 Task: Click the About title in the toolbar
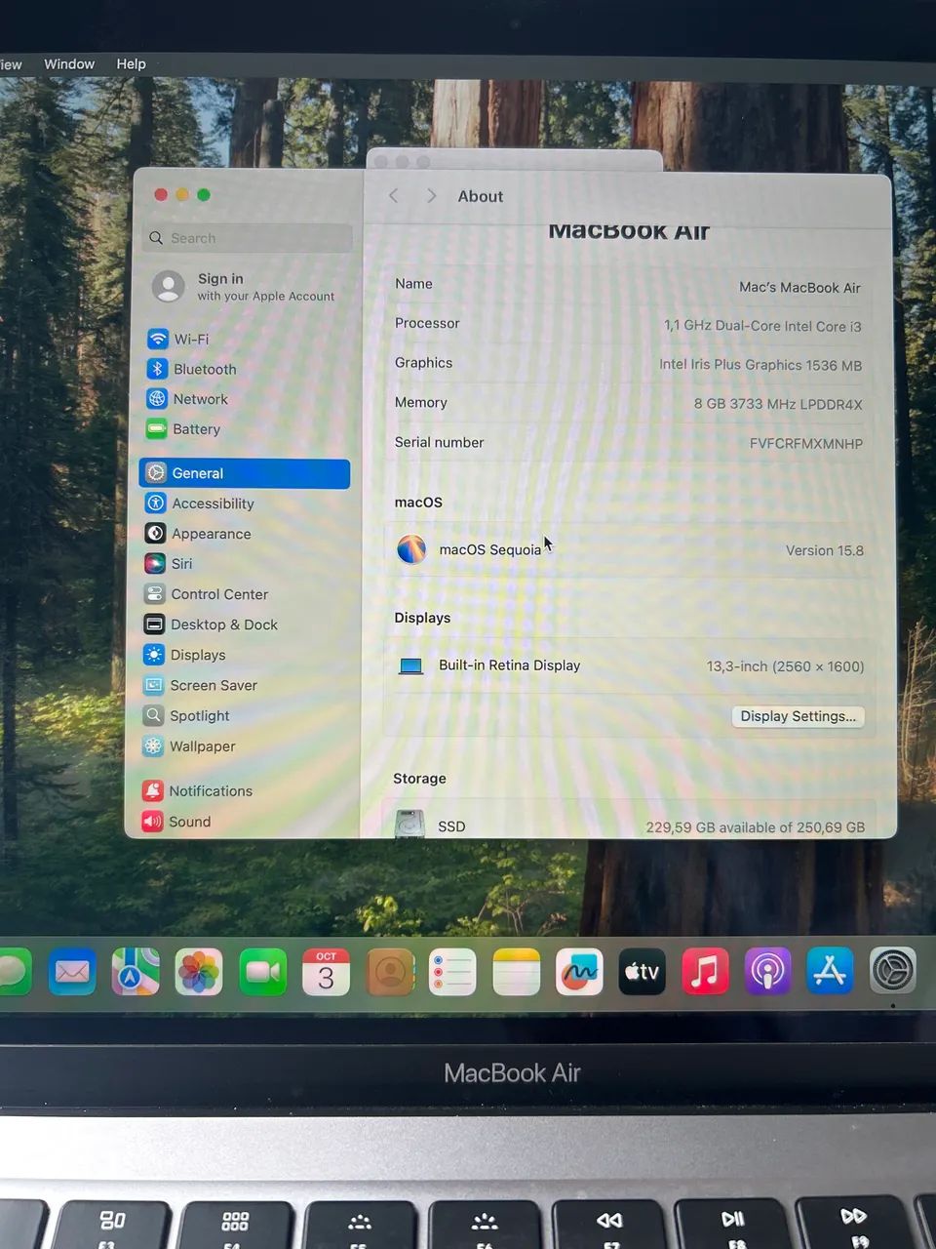point(481,196)
